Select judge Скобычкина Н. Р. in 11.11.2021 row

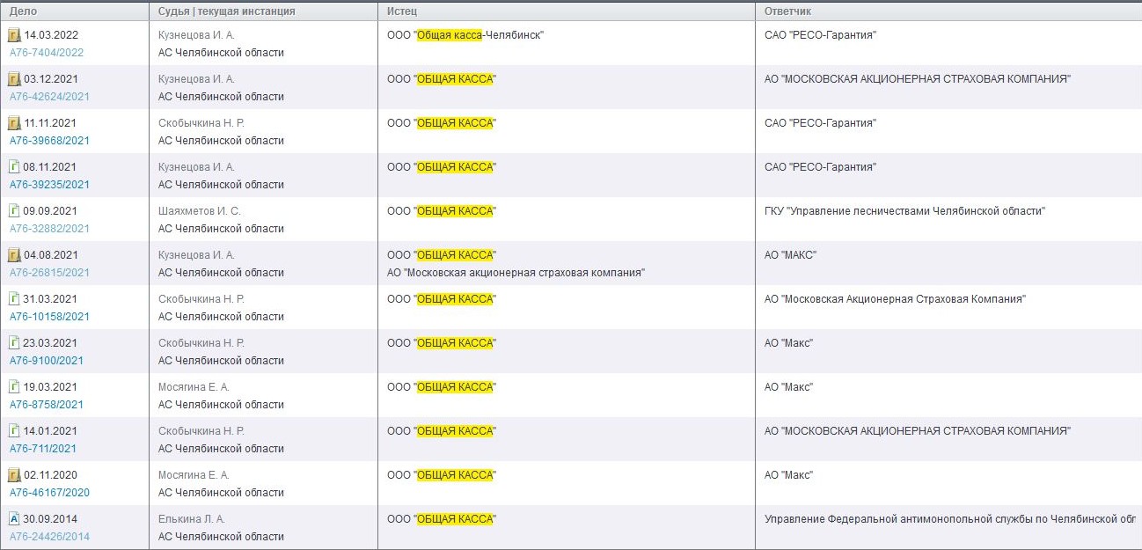click(x=201, y=123)
